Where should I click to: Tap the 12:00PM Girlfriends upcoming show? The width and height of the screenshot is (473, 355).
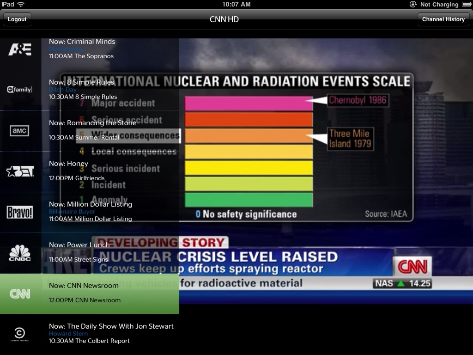[x=77, y=178]
